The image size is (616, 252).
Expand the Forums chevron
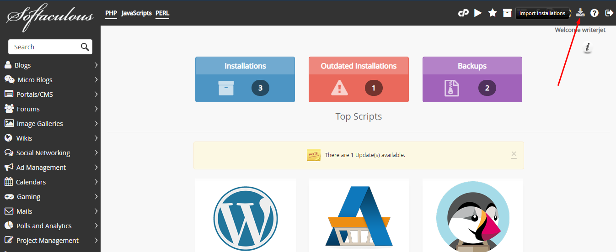coord(96,109)
